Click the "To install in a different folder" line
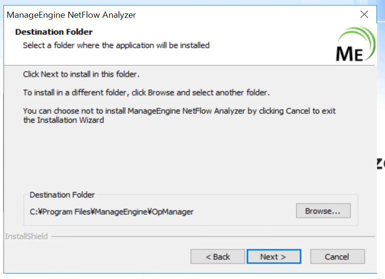This screenshot has width=385, height=279. coord(146,93)
